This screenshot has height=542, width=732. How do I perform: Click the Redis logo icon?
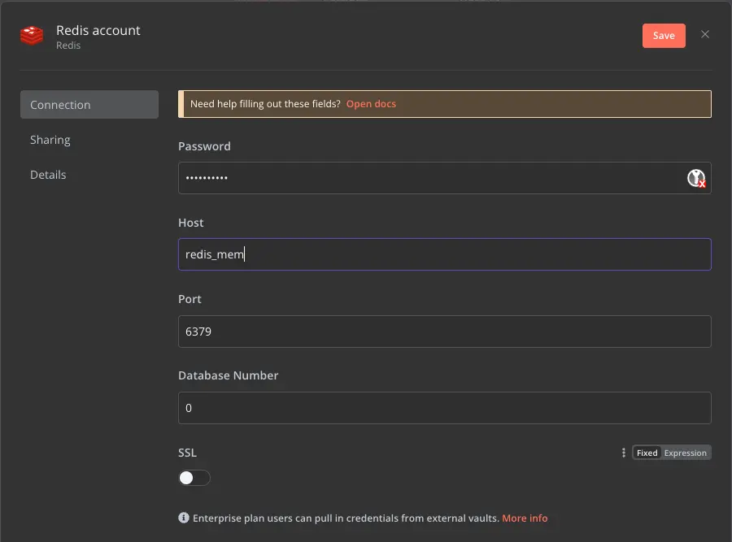click(32, 37)
